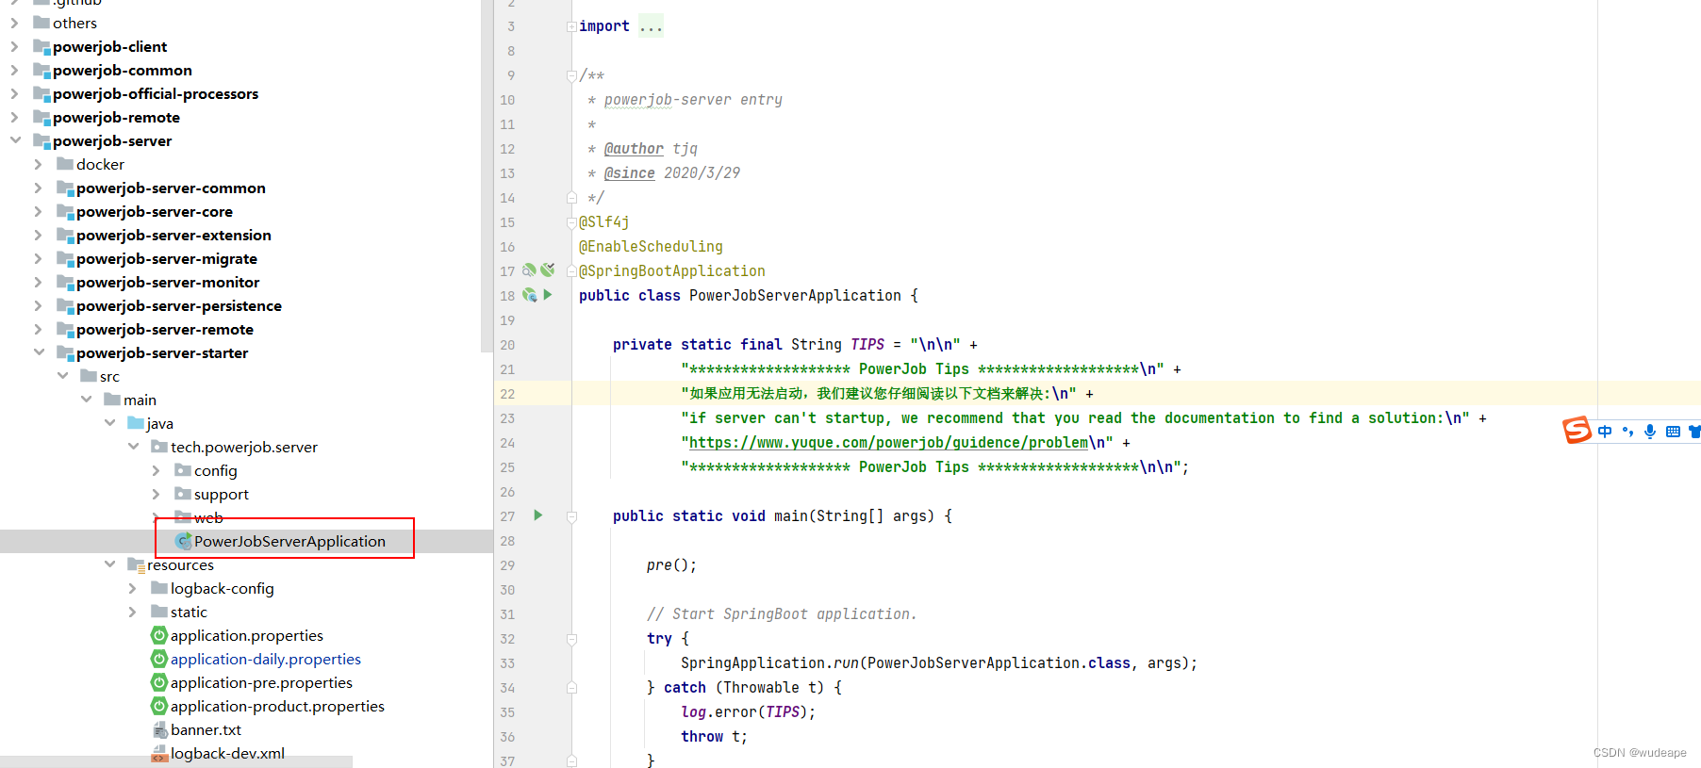
Task: Click the @author Javadoc tag
Action: click(634, 149)
